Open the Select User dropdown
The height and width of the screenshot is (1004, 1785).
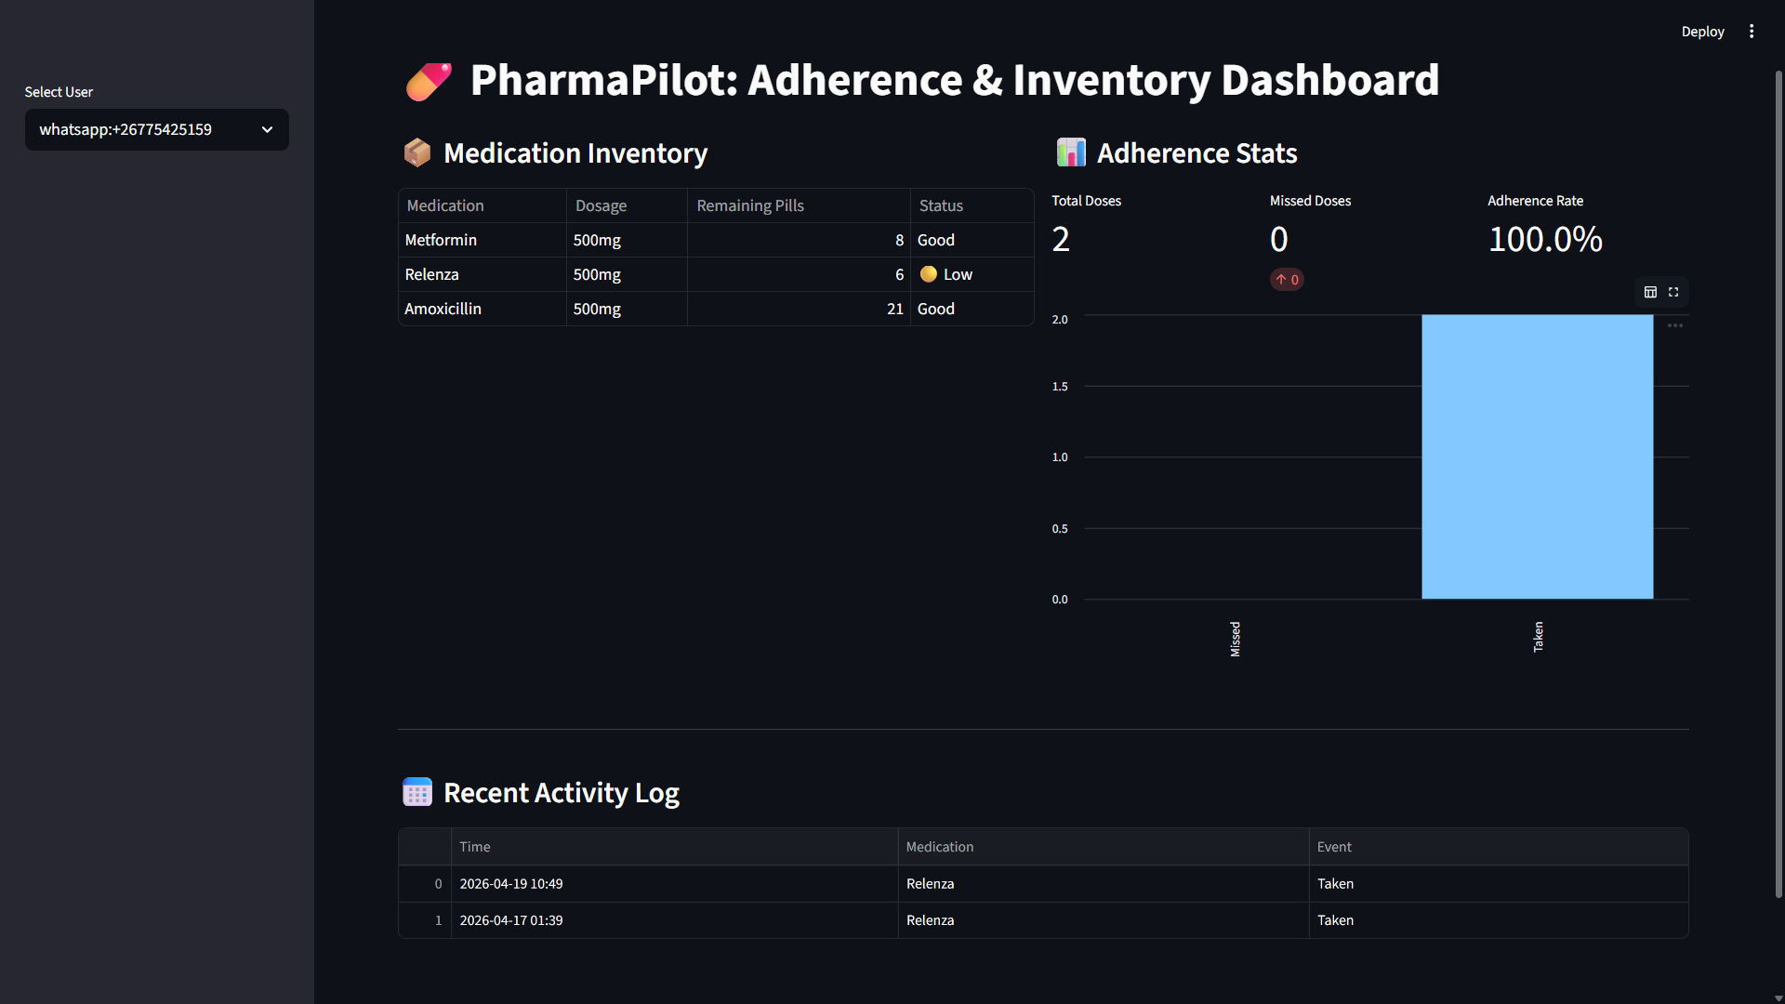[156, 129]
